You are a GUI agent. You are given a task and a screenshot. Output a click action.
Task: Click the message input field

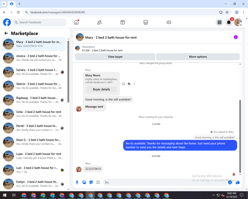click(165, 183)
